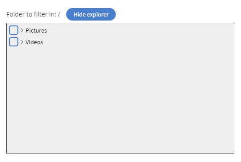Collapse the explorer with the blue button
Screen dimensions: 241x162
tap(91, 14)
